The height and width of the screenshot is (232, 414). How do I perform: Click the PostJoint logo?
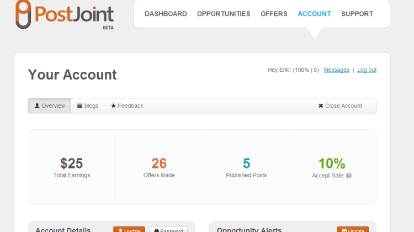65,14
